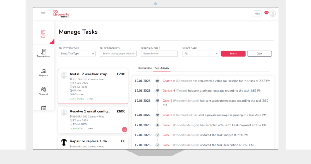The image size is (311, 164).
Task: Click the Property Tasker logo
Action: coord(61,14)
